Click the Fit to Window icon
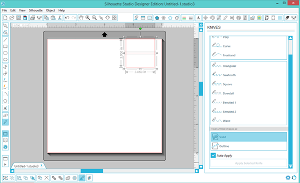Image resolution: width=300 pixels, height=183 pixels. [x=114, y=18]
